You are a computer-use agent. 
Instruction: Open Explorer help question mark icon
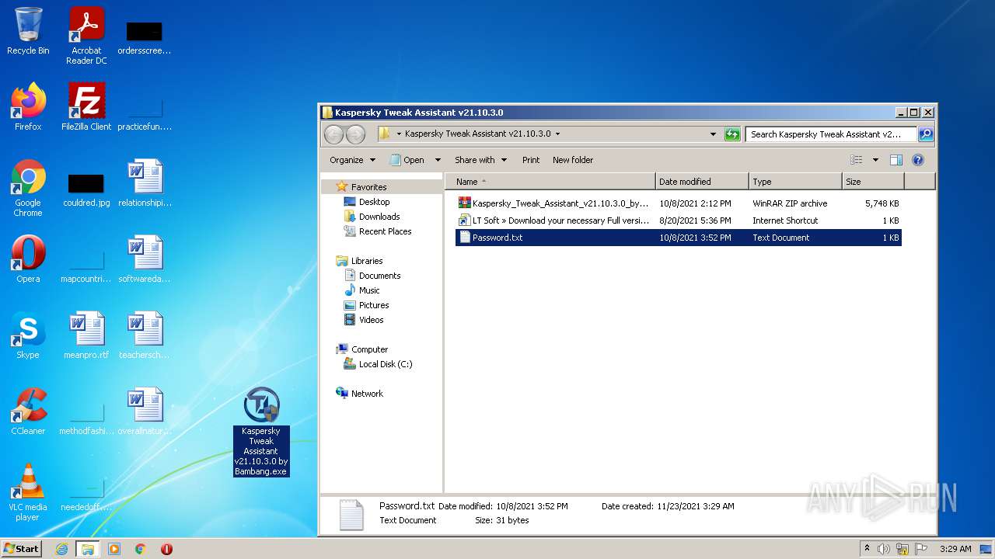click(918, 160)
